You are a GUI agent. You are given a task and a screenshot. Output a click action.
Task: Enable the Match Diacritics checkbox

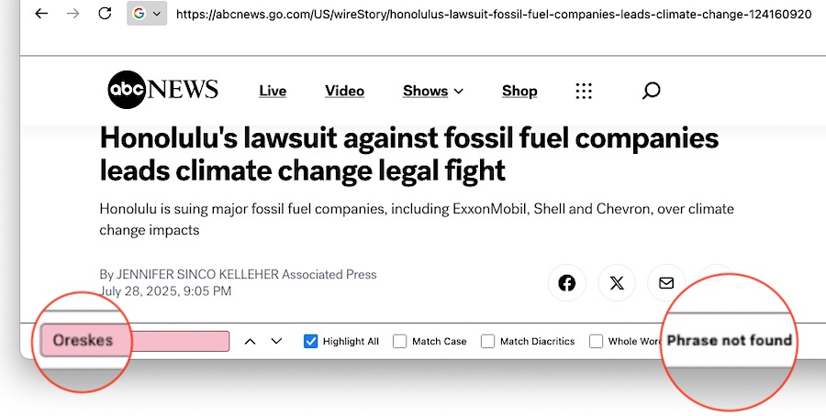[487, 342]
